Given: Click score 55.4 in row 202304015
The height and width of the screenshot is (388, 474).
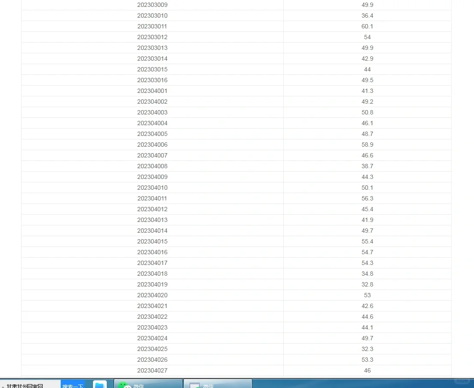Looking at the screenshot, I should (x=367, y=242).
